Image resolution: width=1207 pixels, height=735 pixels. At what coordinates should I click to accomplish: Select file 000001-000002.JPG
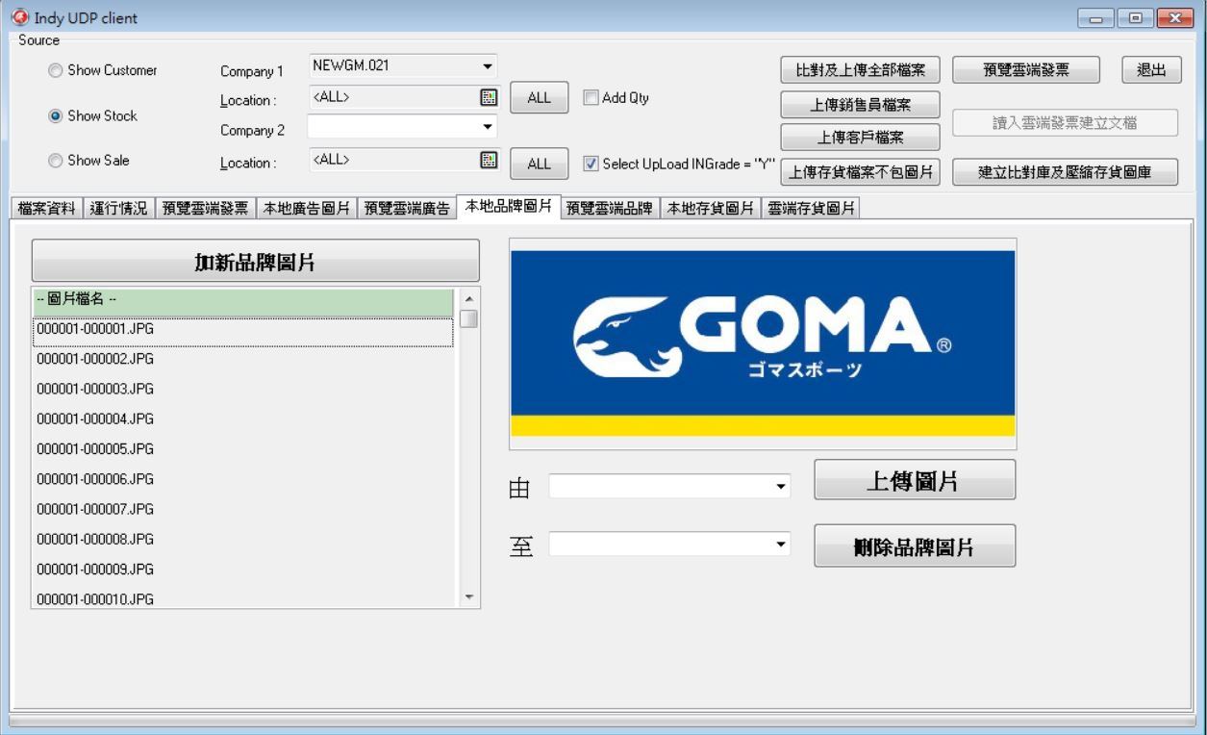(243, 359)
